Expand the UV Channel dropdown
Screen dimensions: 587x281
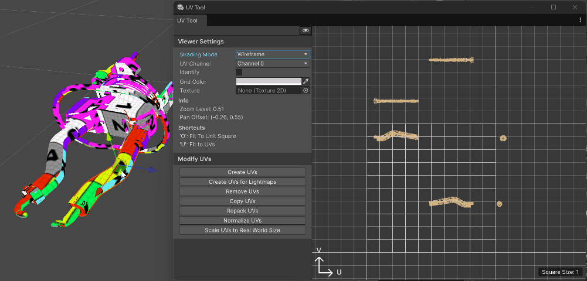click(x=273, y=63)
